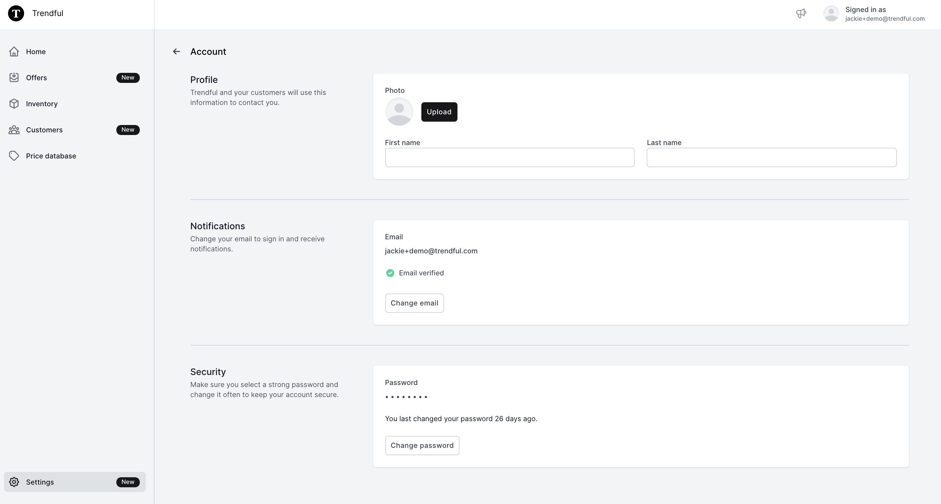The image size is (941, 504).
Task: Click the Change password button
Action: tap(422, 446)
